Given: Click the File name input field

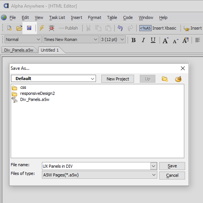Looking at the screenshot, I should coord(96,166).
